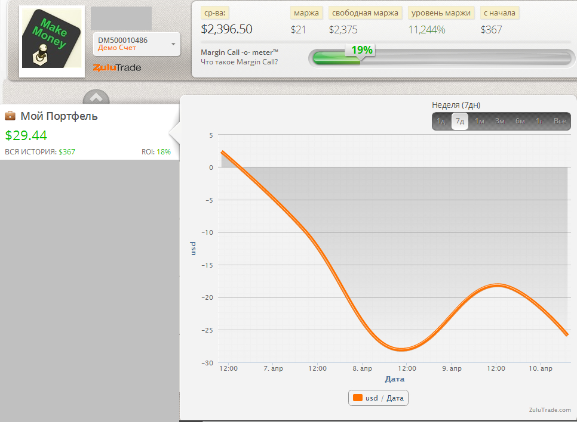Click the Дата axis title

click(394, 379)
